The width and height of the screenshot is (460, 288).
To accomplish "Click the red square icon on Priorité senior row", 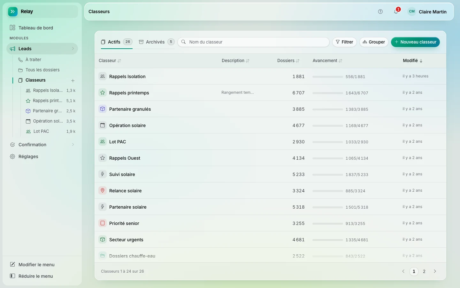I will 103,223.
